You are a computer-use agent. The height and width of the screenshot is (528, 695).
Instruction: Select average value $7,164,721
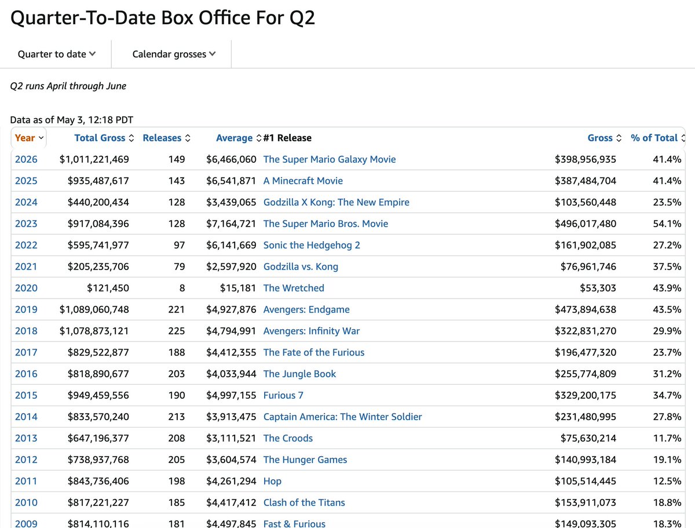pyautogui.click(x=231, y=224)
